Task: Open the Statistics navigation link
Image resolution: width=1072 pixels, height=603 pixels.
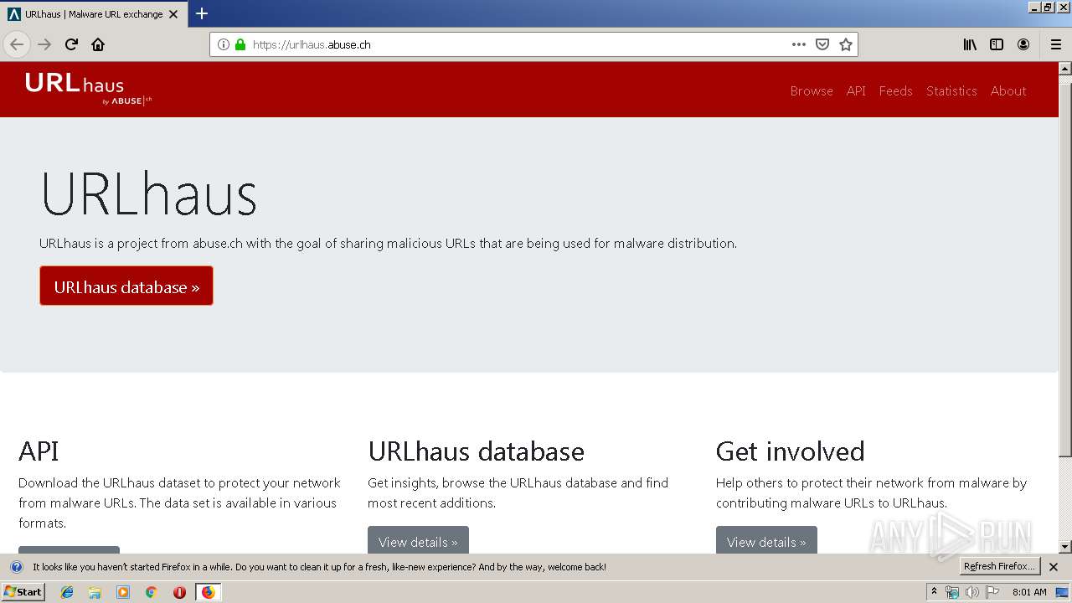Action: (951, 91)
